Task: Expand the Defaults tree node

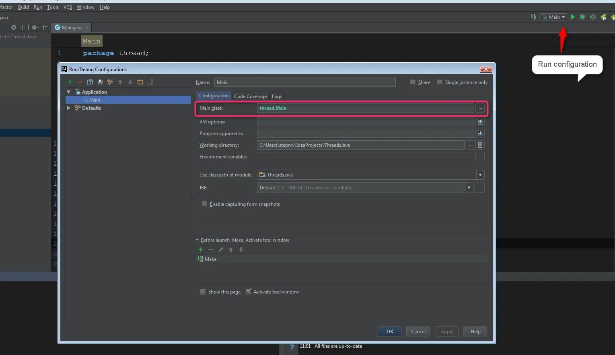Action: coord(69,108)
